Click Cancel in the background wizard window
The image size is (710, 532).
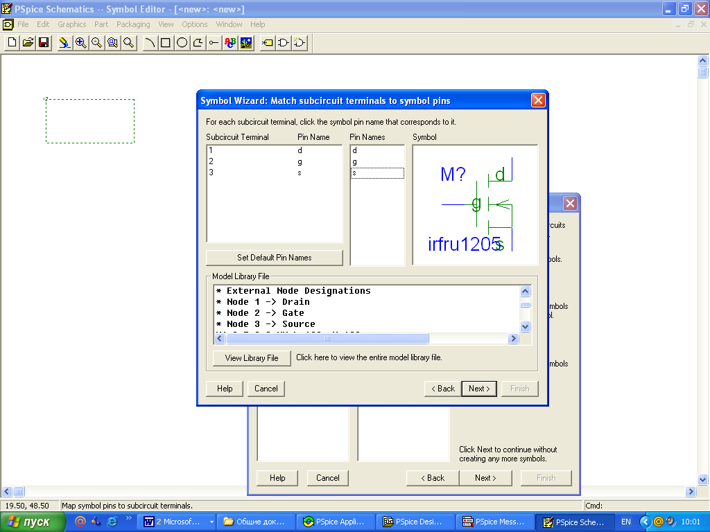pyautogui.click(x=328, y=478)
